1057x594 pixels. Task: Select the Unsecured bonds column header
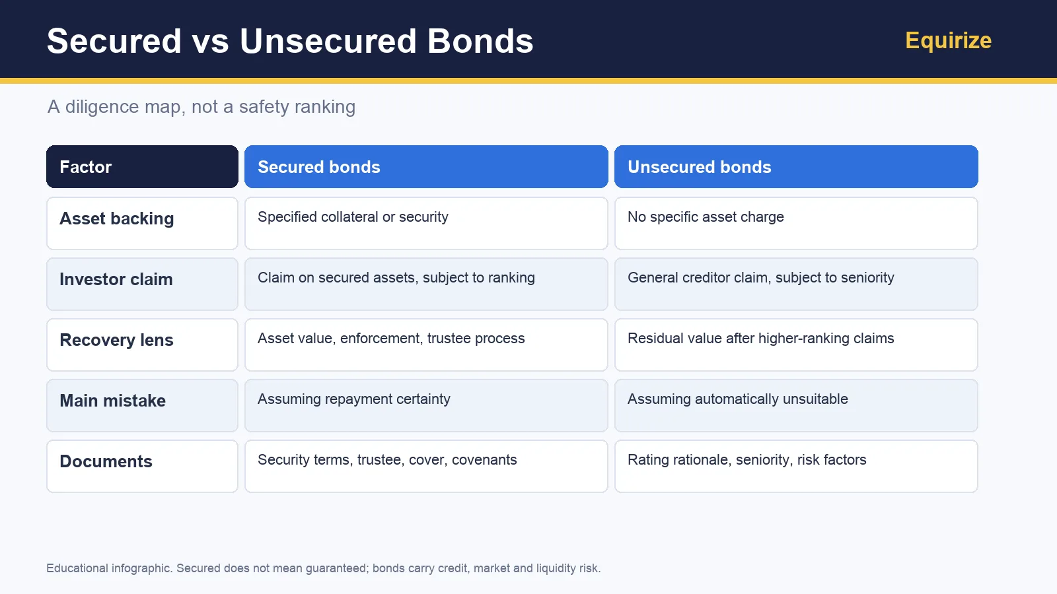pos(796,167)
